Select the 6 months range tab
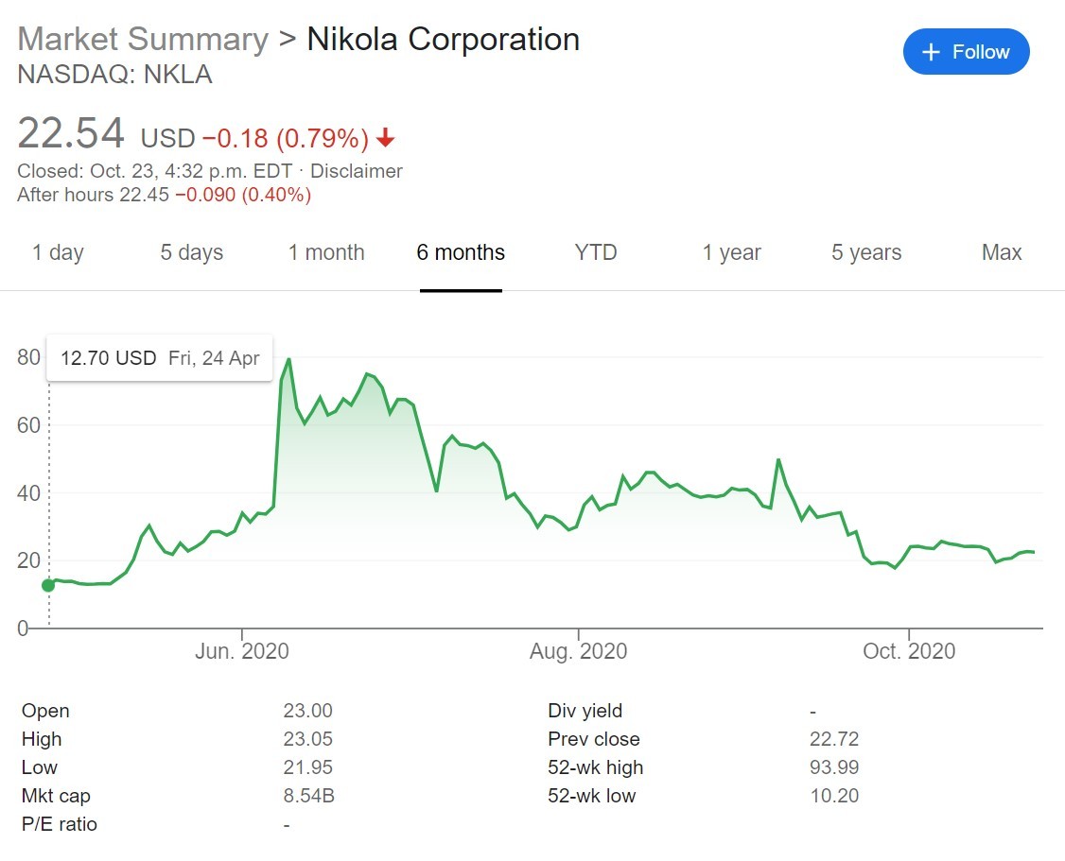 tap(461, 252)
